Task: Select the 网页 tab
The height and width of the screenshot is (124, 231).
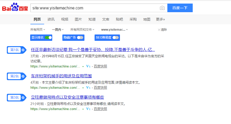Action: [37, 19]
